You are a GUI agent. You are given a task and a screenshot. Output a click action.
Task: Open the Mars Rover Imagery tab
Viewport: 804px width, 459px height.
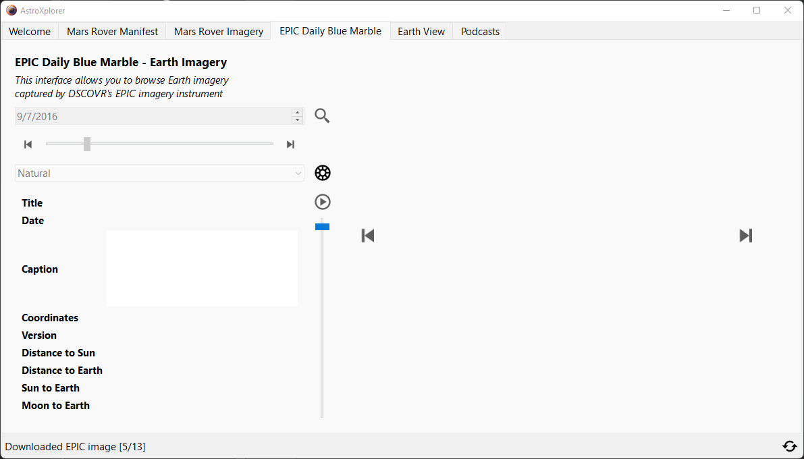click(219, 32)
